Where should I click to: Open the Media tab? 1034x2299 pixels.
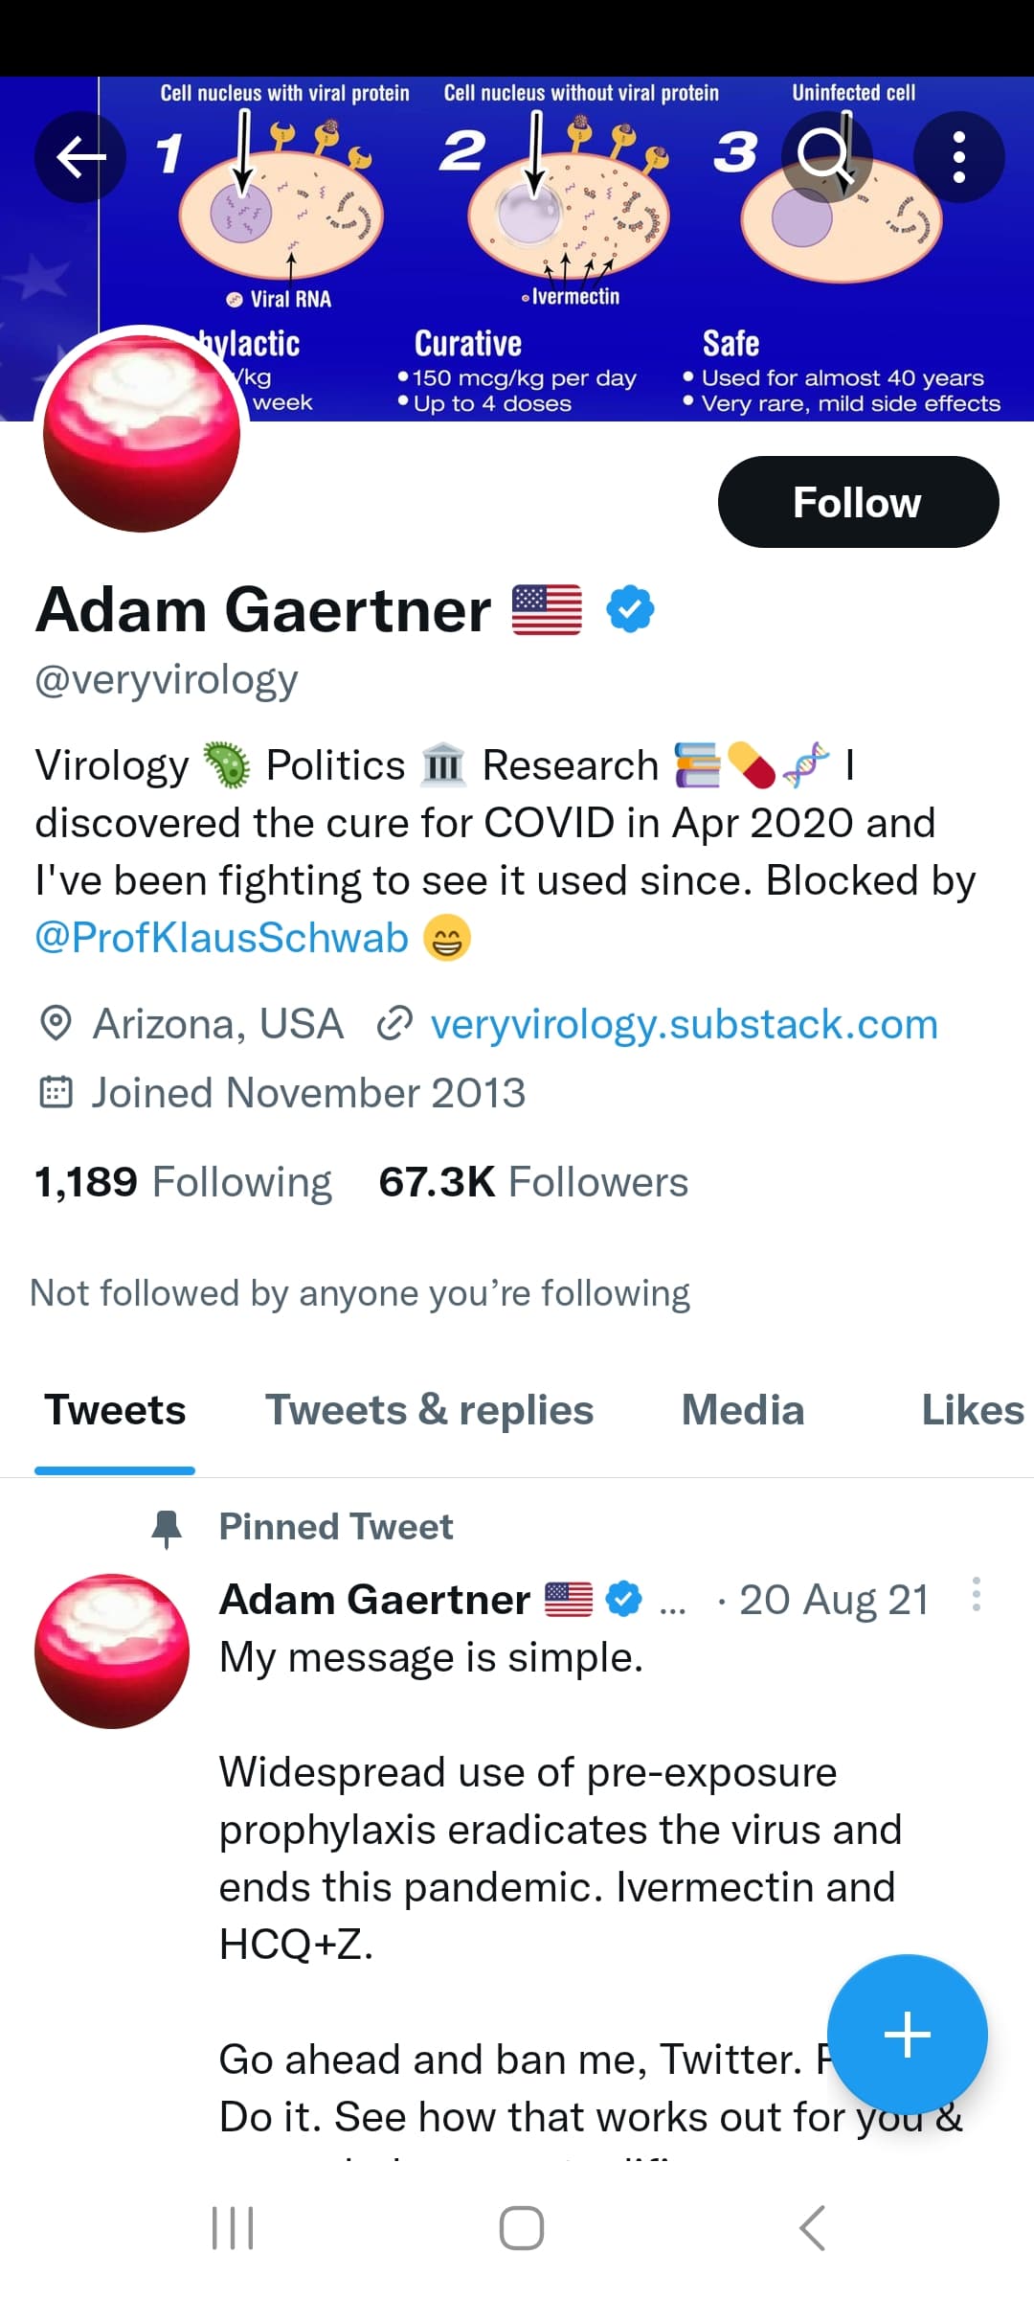[x=743, y=1410]
